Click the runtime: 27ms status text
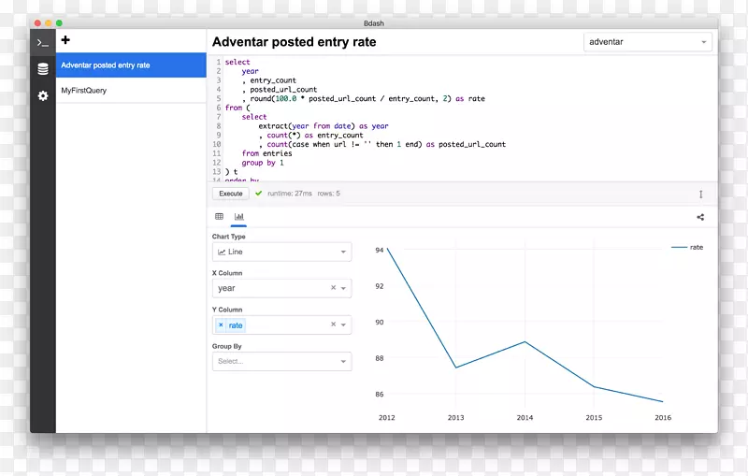The width and height of the screenshot is (748, 476). pyautogui.click(x=290, y=194)
